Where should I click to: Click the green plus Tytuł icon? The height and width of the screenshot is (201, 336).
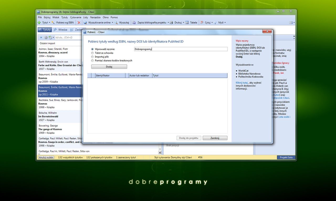coord(39,23)
